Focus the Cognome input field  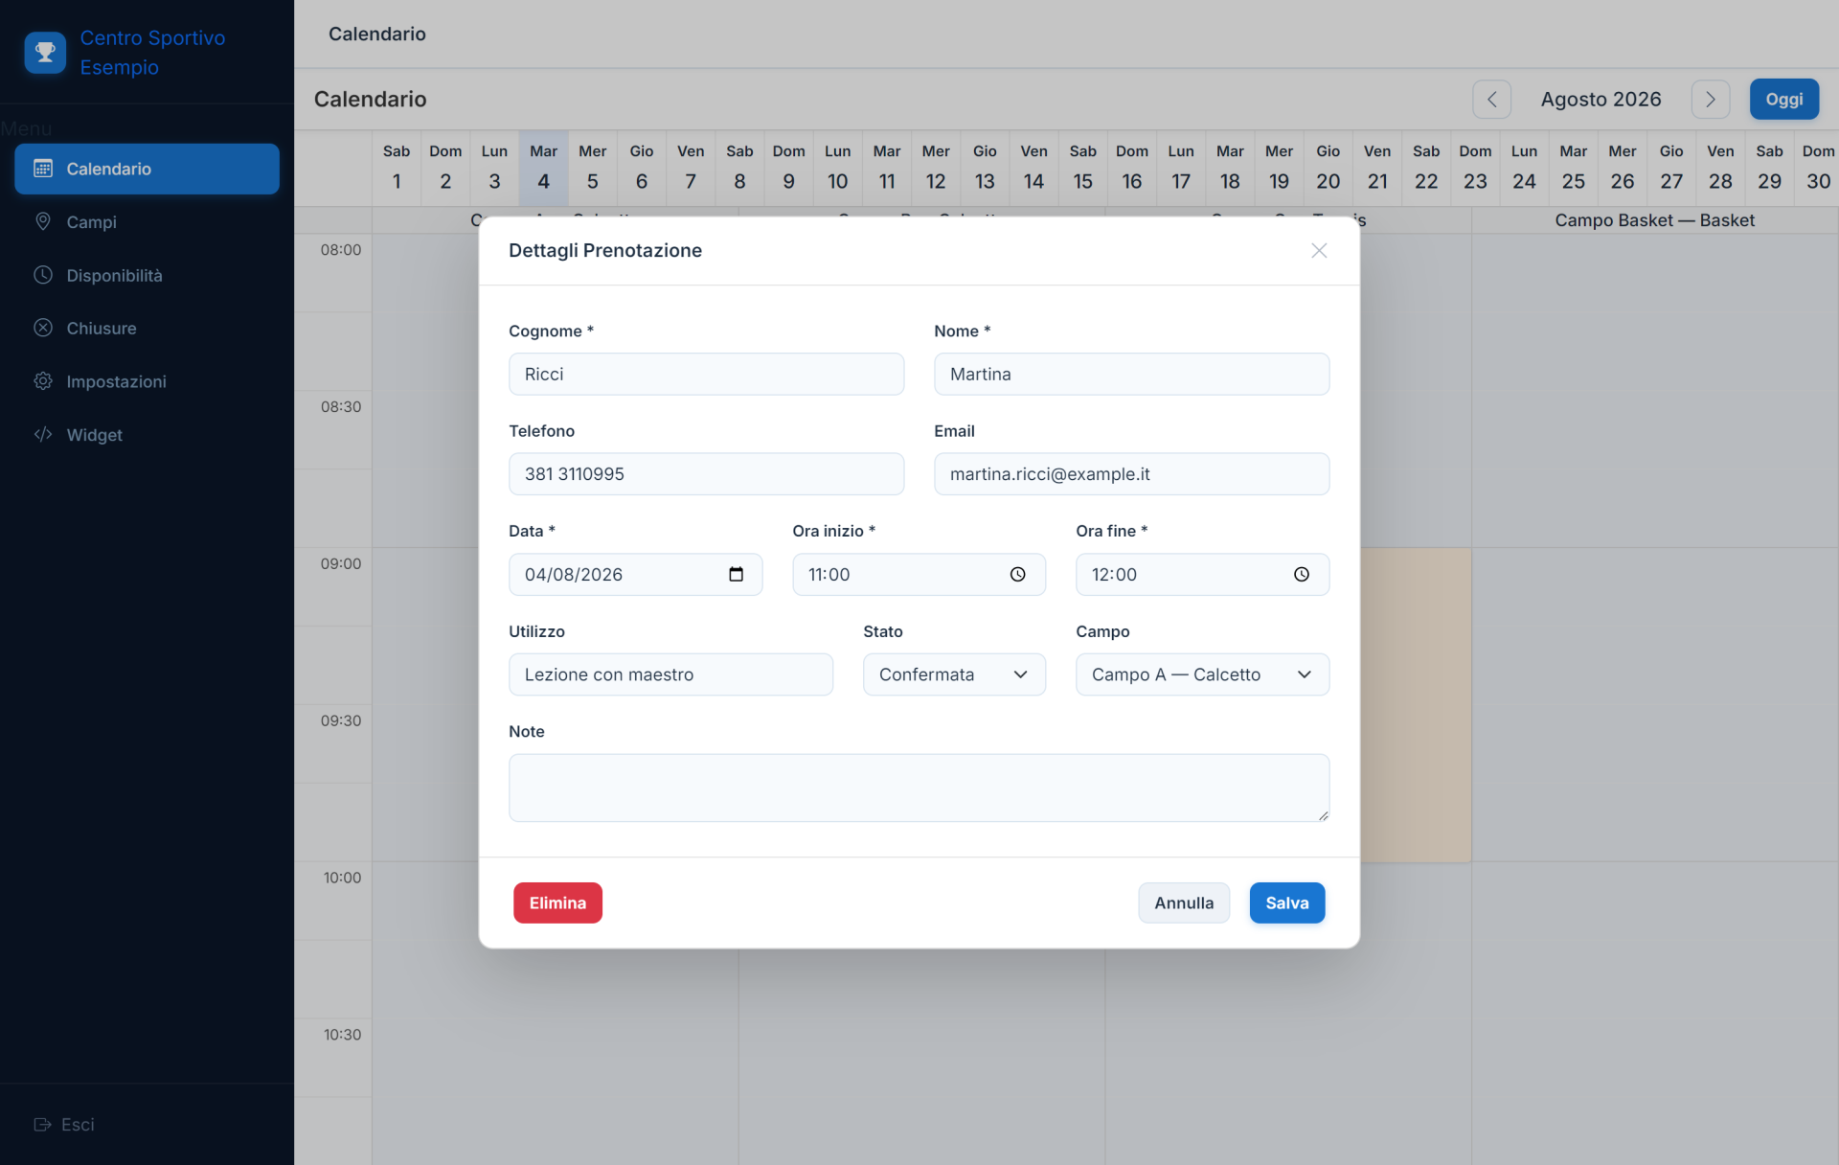(x=706, y=374)
